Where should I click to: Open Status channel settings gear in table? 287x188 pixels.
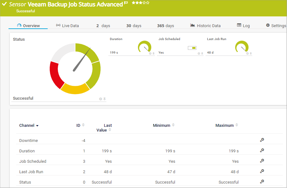(x=262, y=182)
